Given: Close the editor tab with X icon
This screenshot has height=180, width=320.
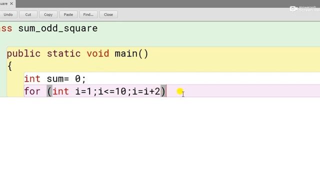Looking at the screenshot, I should pyautogui.click(x=11, y=3).
